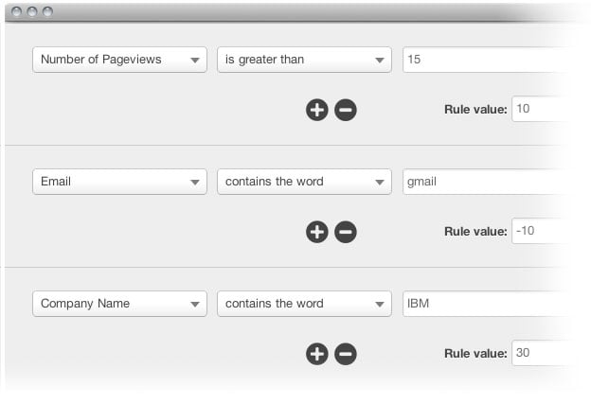Open the Company Name field dropdown
The width and height of the screenshot is (591, 404).
(x=119, y=304)
